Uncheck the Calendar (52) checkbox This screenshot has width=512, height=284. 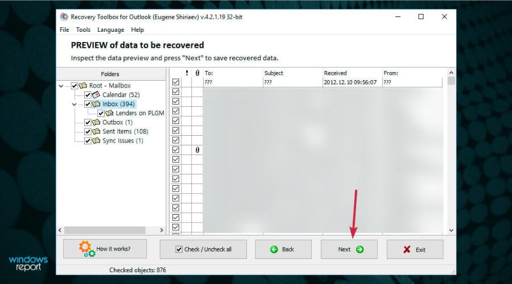(88, 95)
